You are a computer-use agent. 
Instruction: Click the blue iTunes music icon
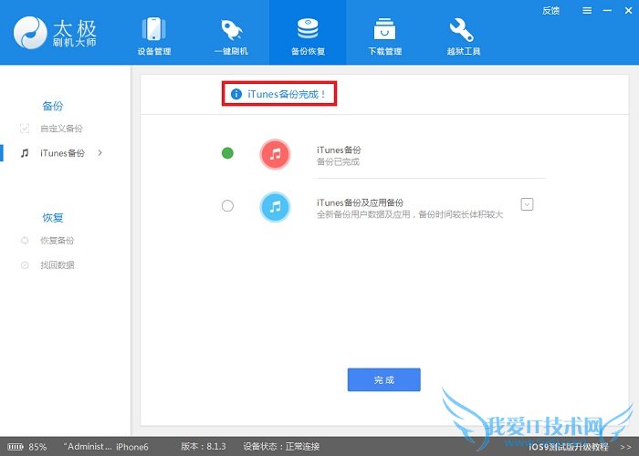pyautogui.click(x=275, y=207)
